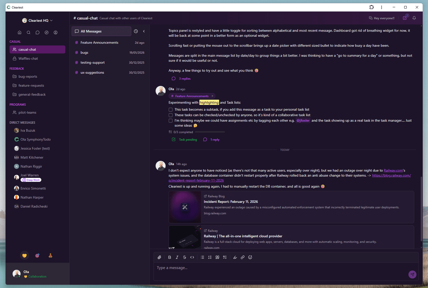Screen dimensions: 428x288
Task: Insert a blockquote using the quote icon
Action: coord(217,257)
